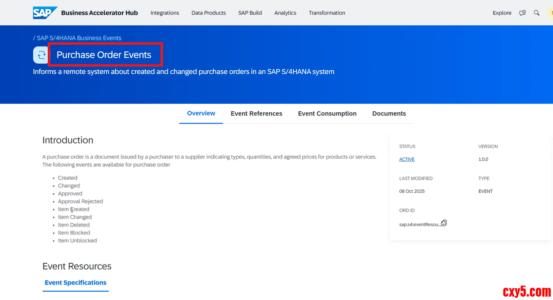Click the SAP logo
The height and width of the screenshot is (300, 553).
[x=45, y=13]
